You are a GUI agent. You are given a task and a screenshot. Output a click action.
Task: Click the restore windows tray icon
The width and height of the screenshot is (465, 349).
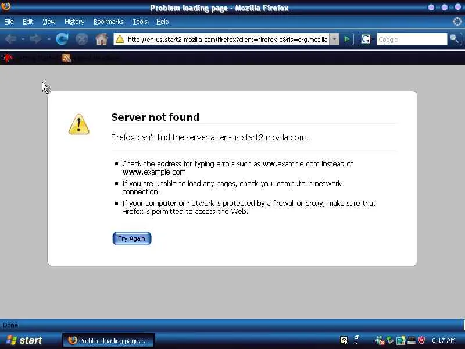pos(357,340)
